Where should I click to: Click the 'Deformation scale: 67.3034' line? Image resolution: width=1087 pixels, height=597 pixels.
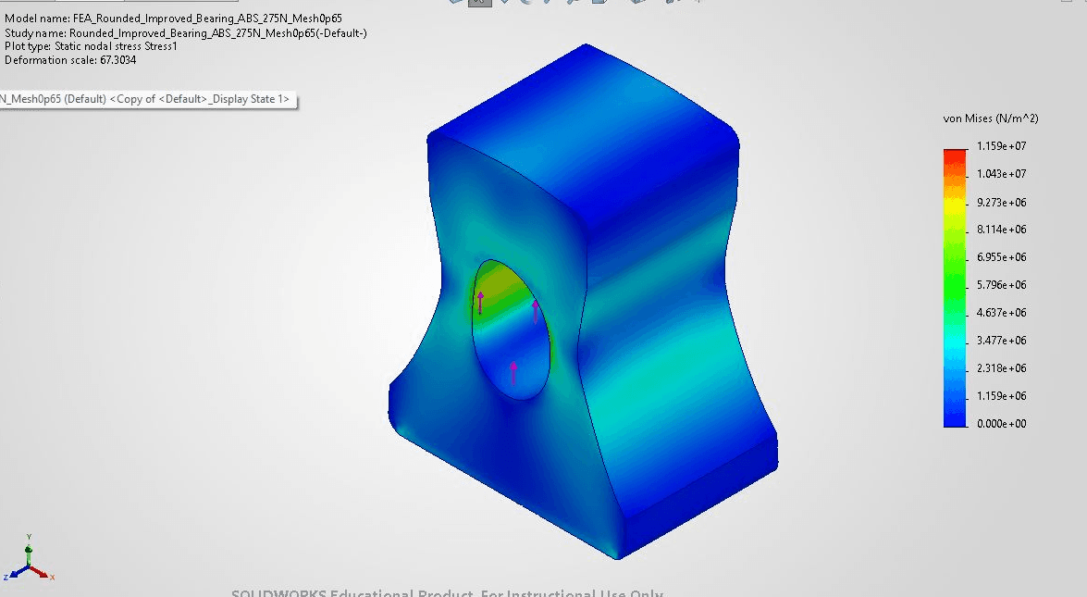coord(70,59)
